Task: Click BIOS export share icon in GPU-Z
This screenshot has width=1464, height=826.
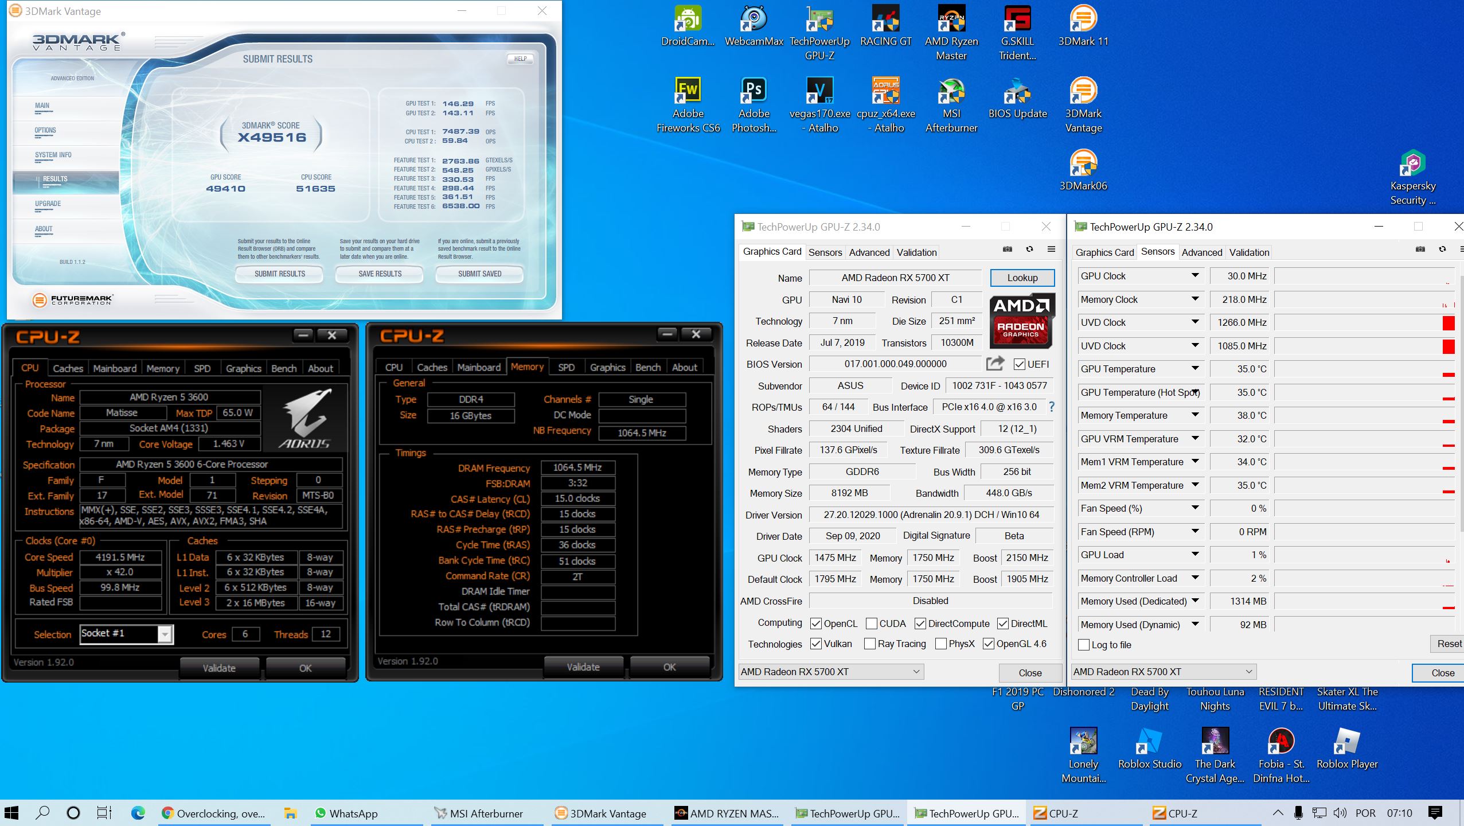Action: tap(995, 364)
